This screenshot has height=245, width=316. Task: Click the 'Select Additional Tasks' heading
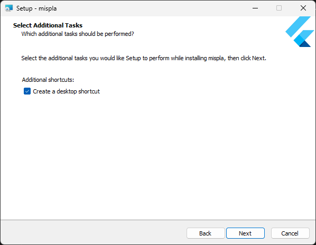pos(48,25)
